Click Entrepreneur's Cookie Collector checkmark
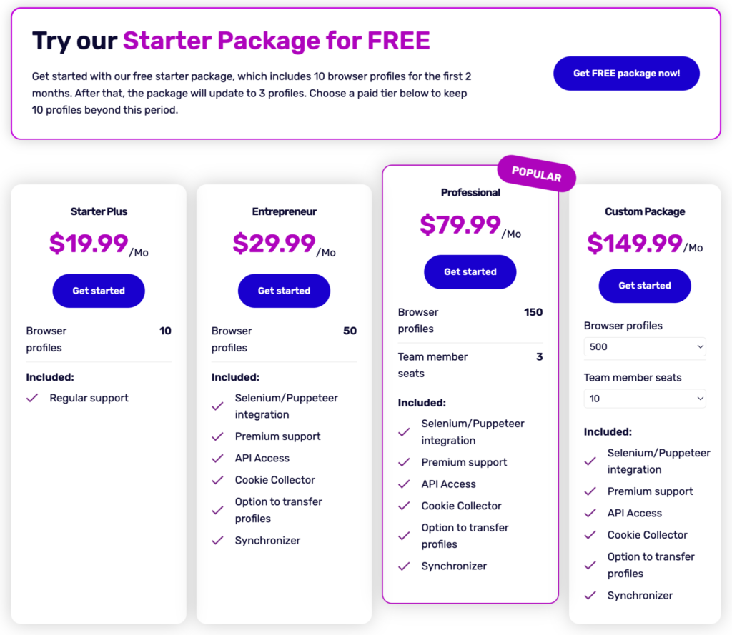 click(x=218, y=480)
